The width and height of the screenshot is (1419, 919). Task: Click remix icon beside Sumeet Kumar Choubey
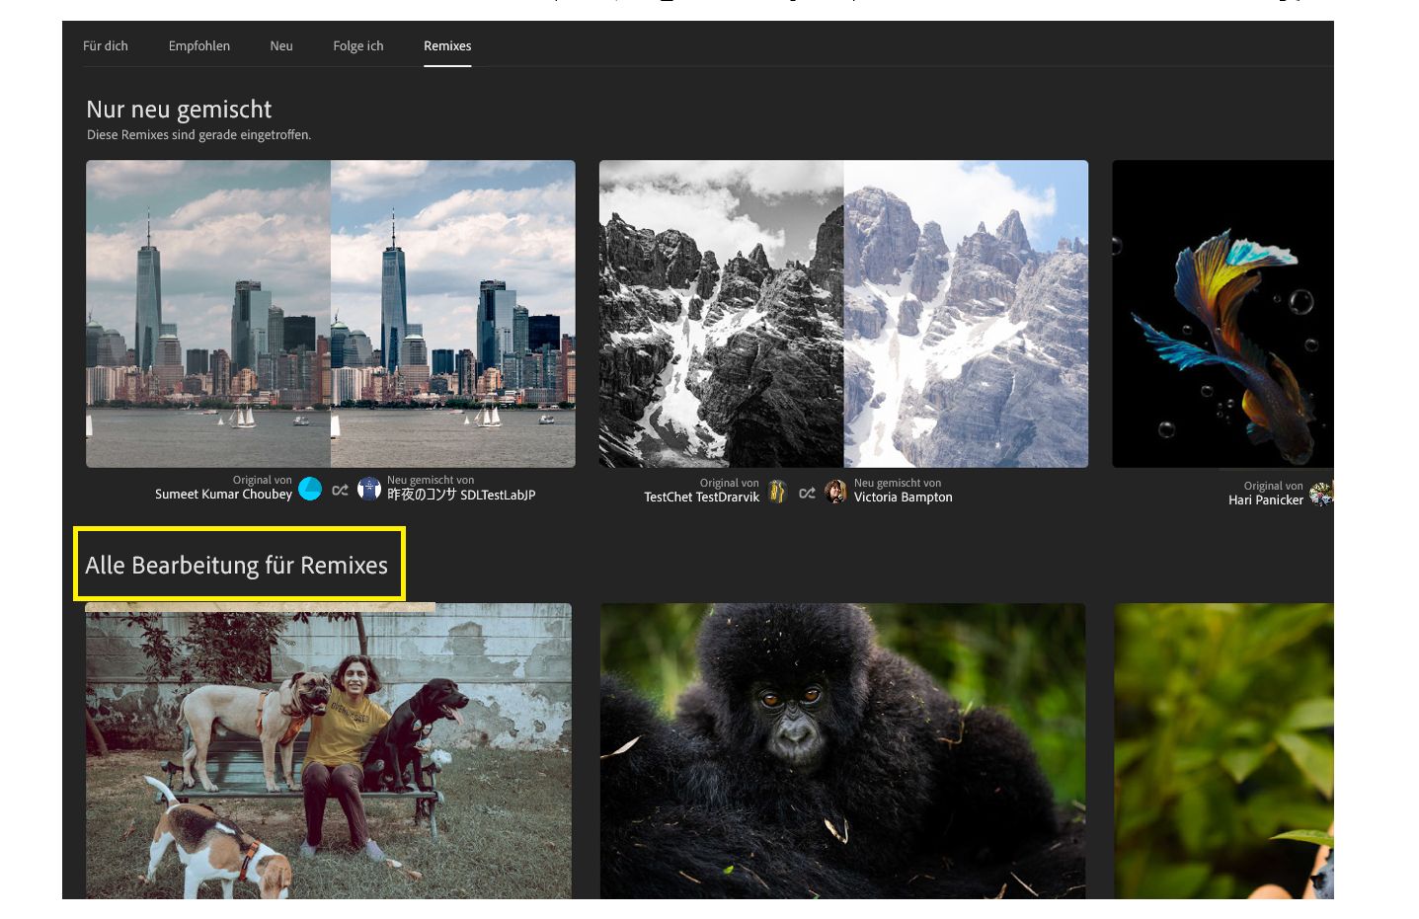(x=340, y=490)
